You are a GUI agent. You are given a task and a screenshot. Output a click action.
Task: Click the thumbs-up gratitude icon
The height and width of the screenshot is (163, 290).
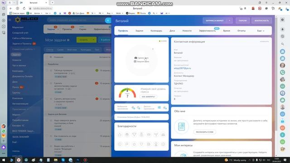point(120,135)
